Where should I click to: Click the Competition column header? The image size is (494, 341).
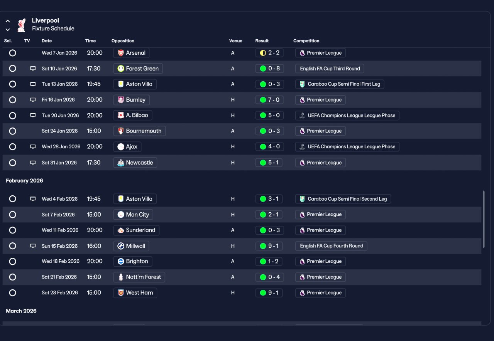click(306, 41)
